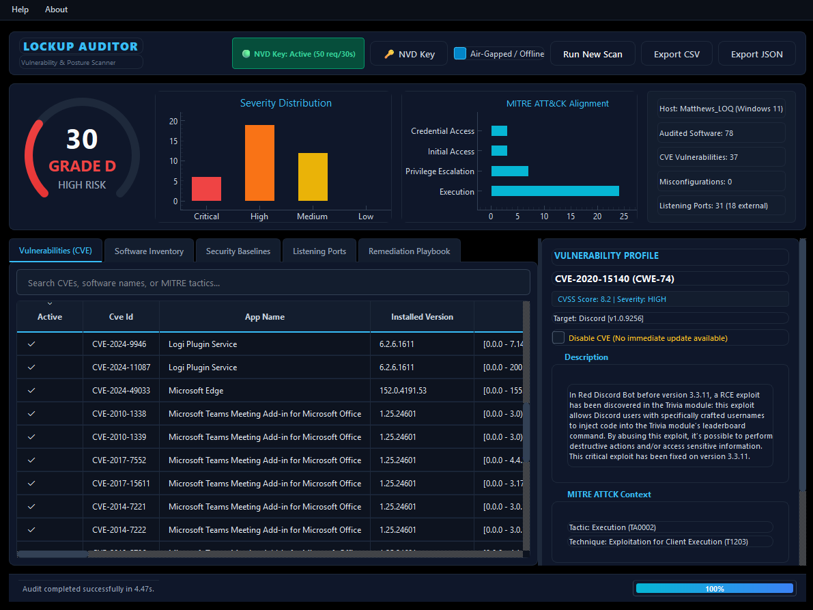Toggle Active checkmark for CVE-2024-11087
This screenshot has width=813, height=610.
(x=31, y=368)
